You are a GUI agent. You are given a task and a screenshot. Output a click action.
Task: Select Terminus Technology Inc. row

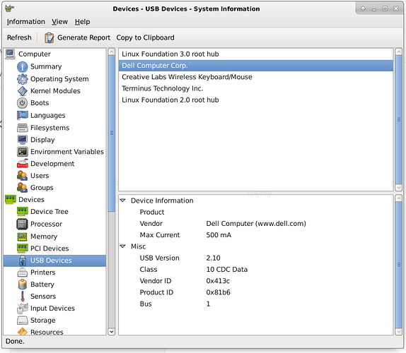click(x=256, y=89)
